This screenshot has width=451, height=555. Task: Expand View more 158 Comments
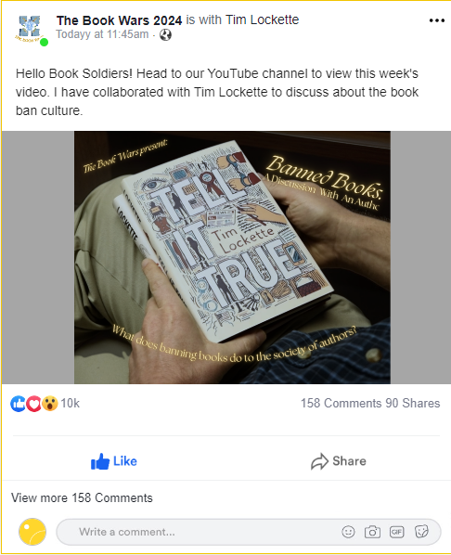point(82,497)
